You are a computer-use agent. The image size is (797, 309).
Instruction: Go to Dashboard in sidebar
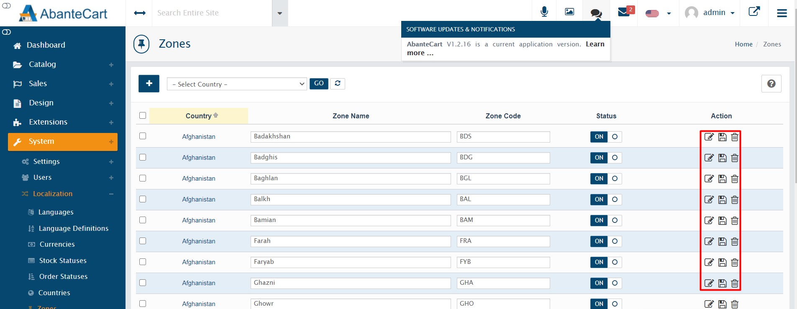[x=46, y=45]
